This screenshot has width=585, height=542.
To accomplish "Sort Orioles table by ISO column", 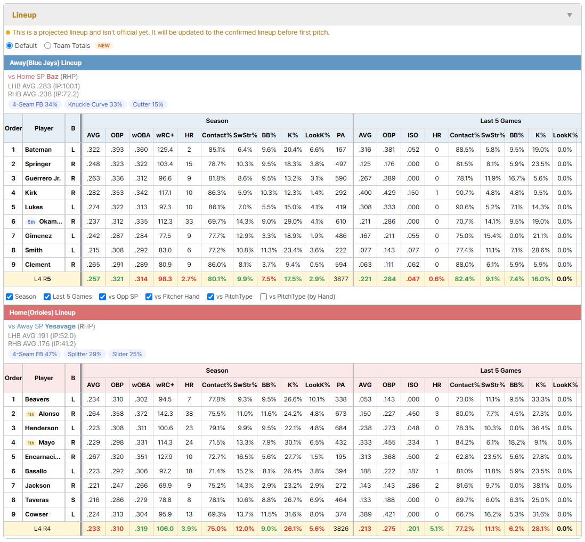I will [x=412, y=385].
